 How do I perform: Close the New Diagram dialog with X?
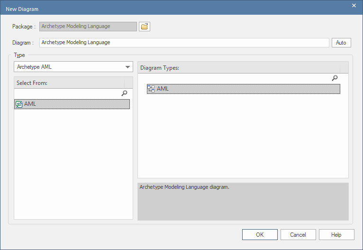(354, 6)
